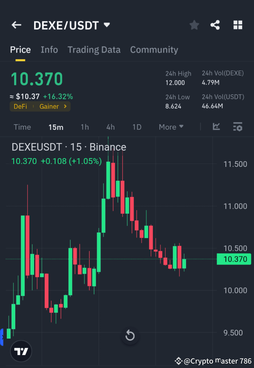Viewport: 254px width, 368px height.
Task: Open the grid shortcuts icon
Action: [238, 25]
